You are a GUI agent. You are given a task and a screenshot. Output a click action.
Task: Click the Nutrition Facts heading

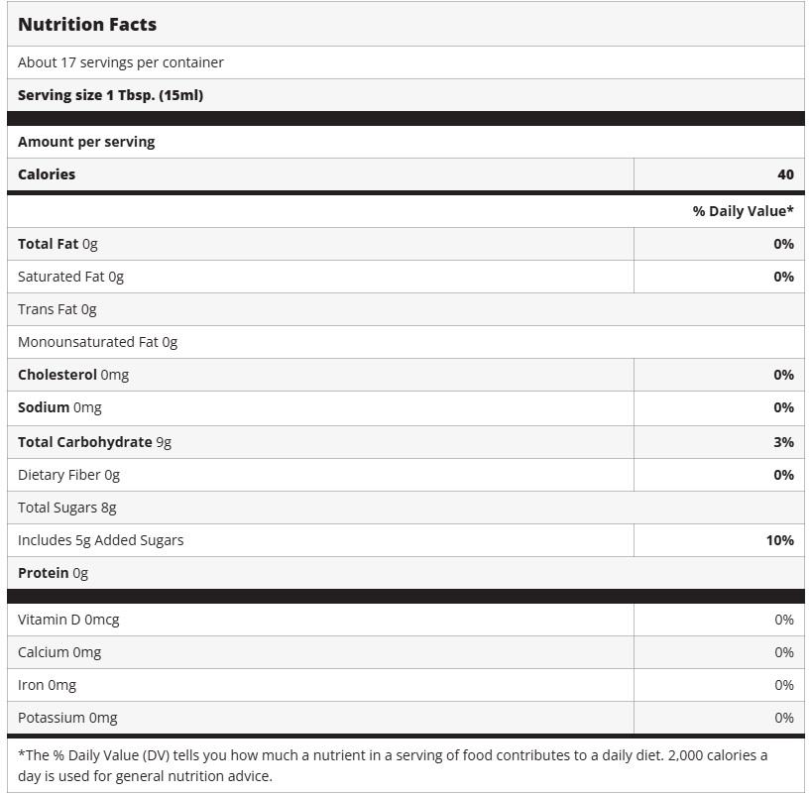click(87, 25)
